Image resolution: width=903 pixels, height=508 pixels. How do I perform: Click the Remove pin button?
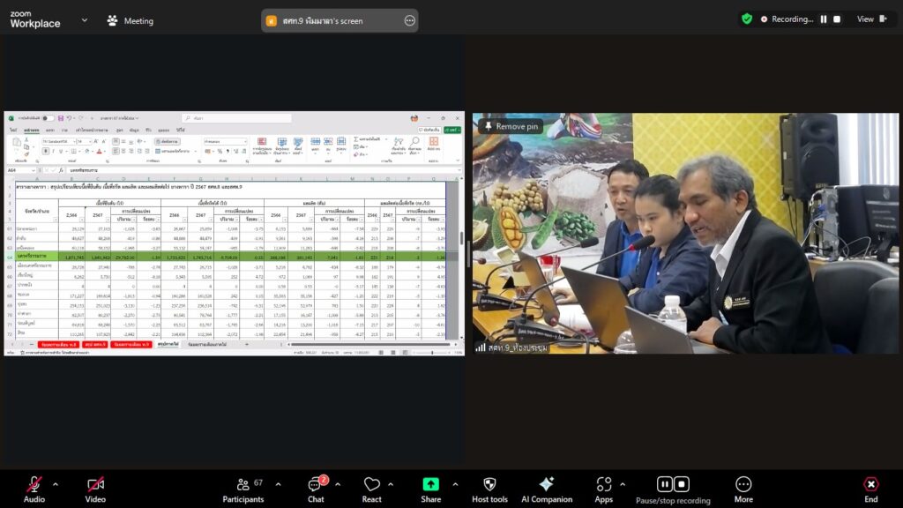(x=510, y=126)
